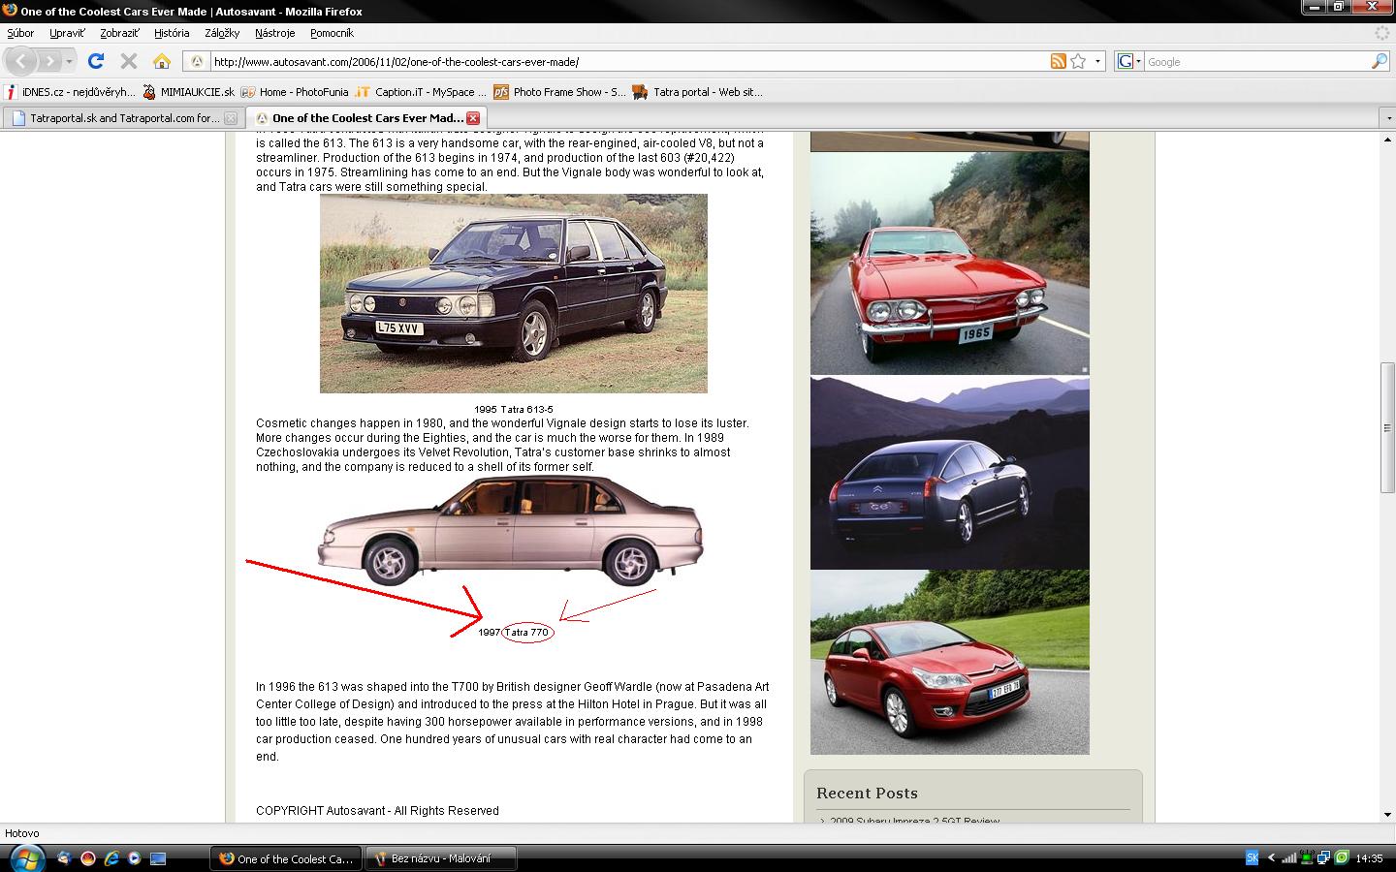Bookmark page with the star icon
Viewport: 1396px width, 872px height.
[x=1078, y=61]
